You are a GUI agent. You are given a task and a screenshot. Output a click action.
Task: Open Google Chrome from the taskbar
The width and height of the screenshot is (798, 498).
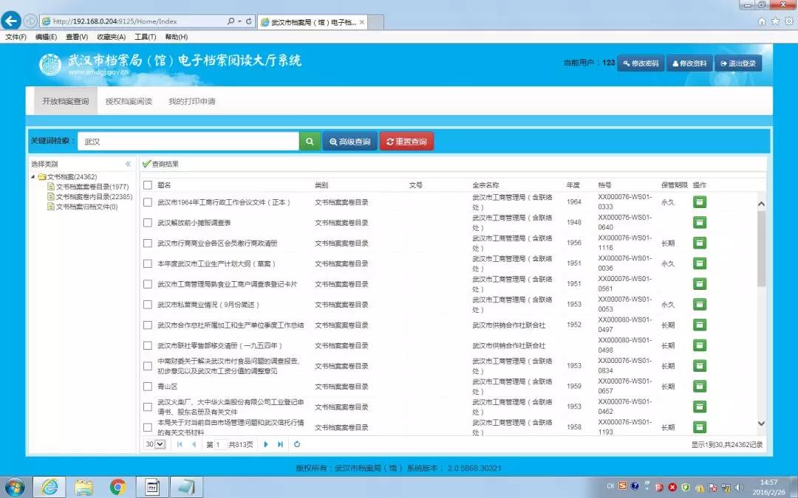point(117,486)
